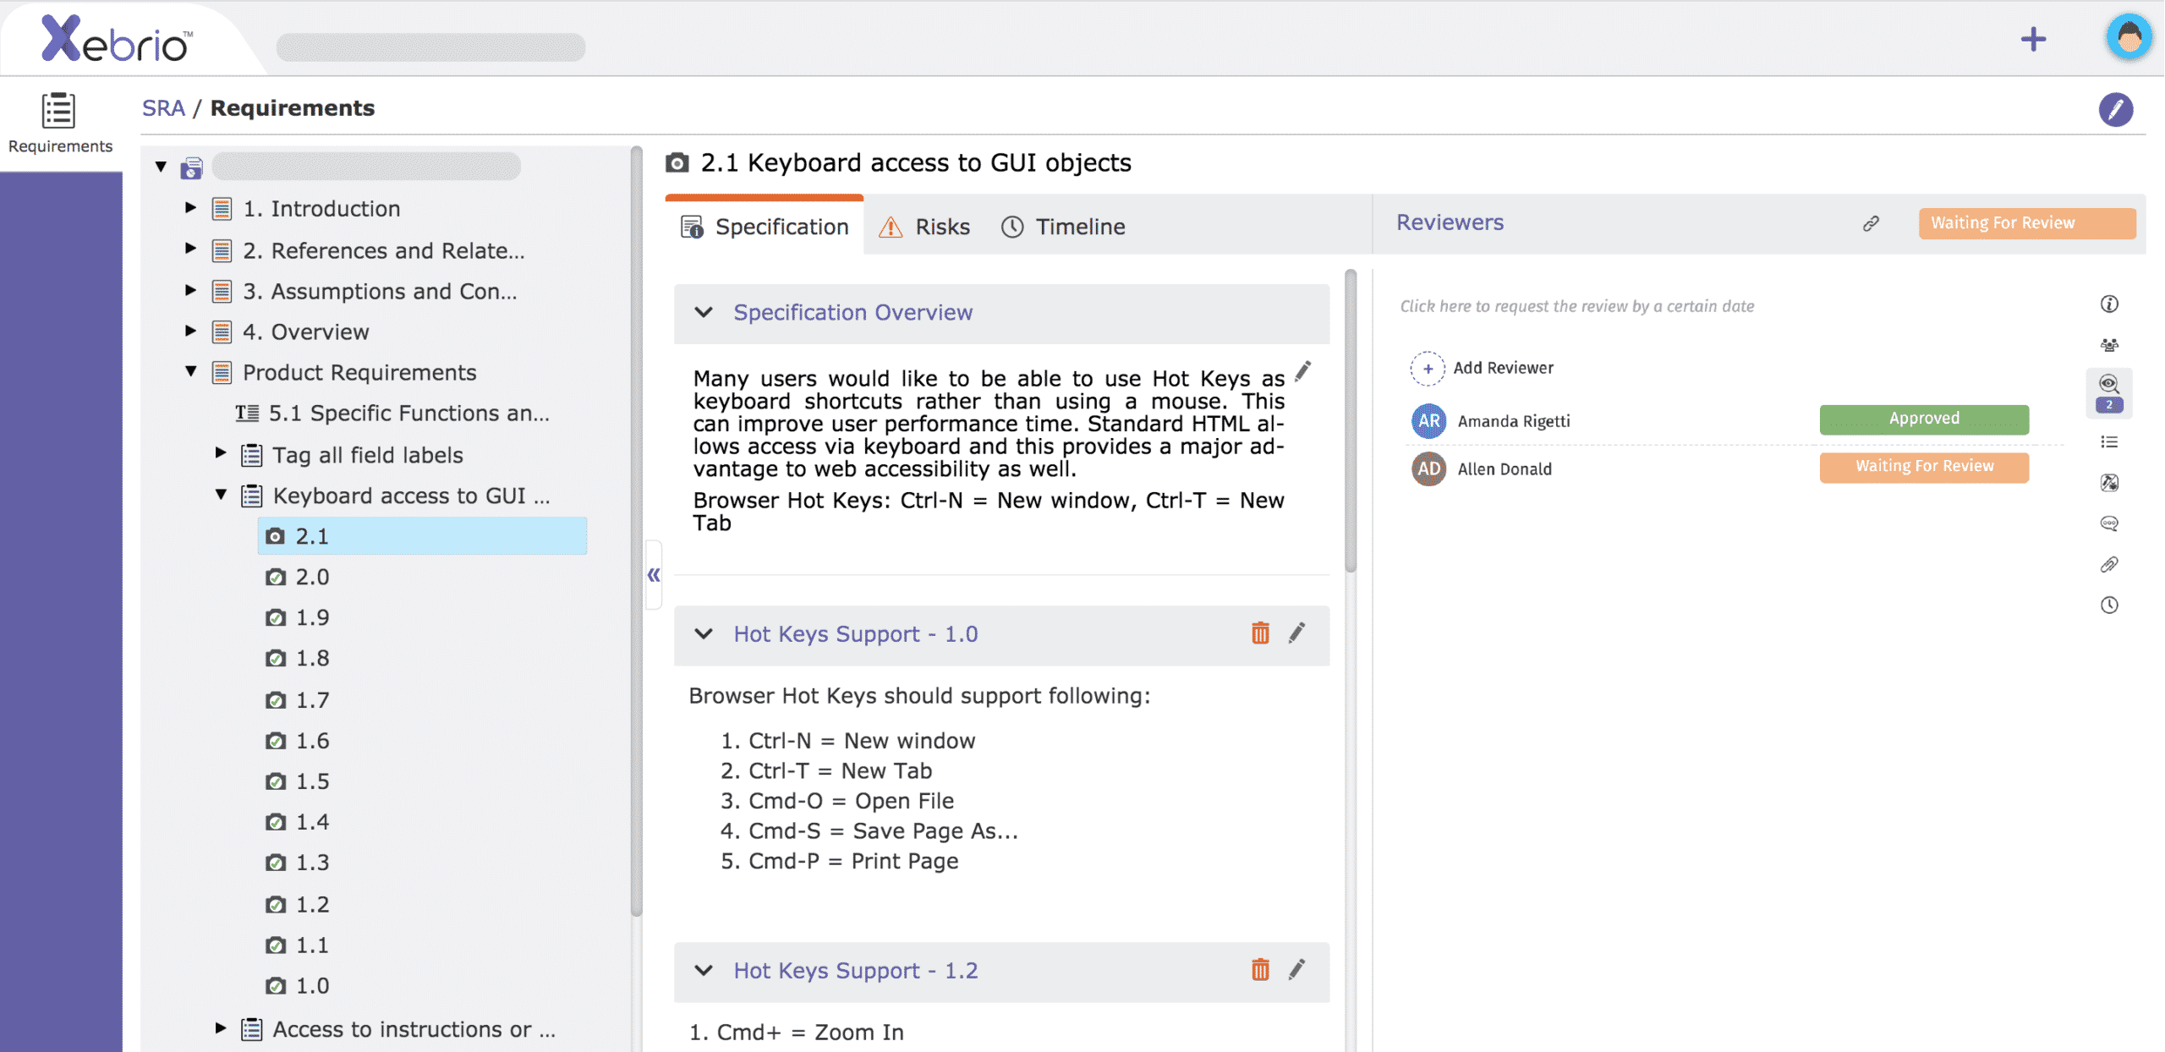The height and width of the screenshot is (1052, 2165).
Task: Click the Xebrio logo
Action: (117, 39)
